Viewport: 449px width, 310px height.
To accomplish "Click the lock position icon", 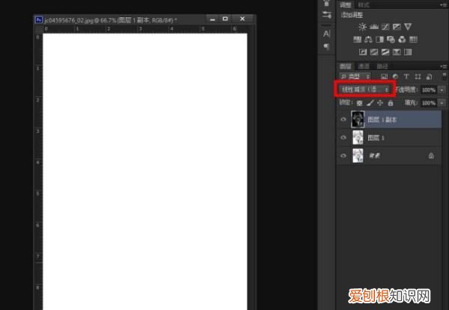I will 379,102.
